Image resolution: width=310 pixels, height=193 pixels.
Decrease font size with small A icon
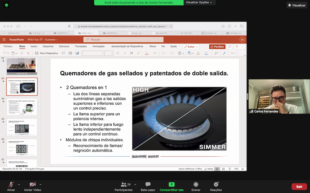coord(125,53)
